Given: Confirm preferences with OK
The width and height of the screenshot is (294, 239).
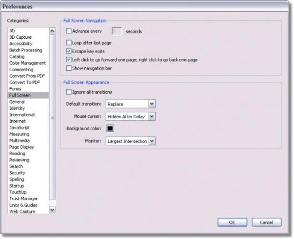Looking at the screenshot, I should (232, 222).
